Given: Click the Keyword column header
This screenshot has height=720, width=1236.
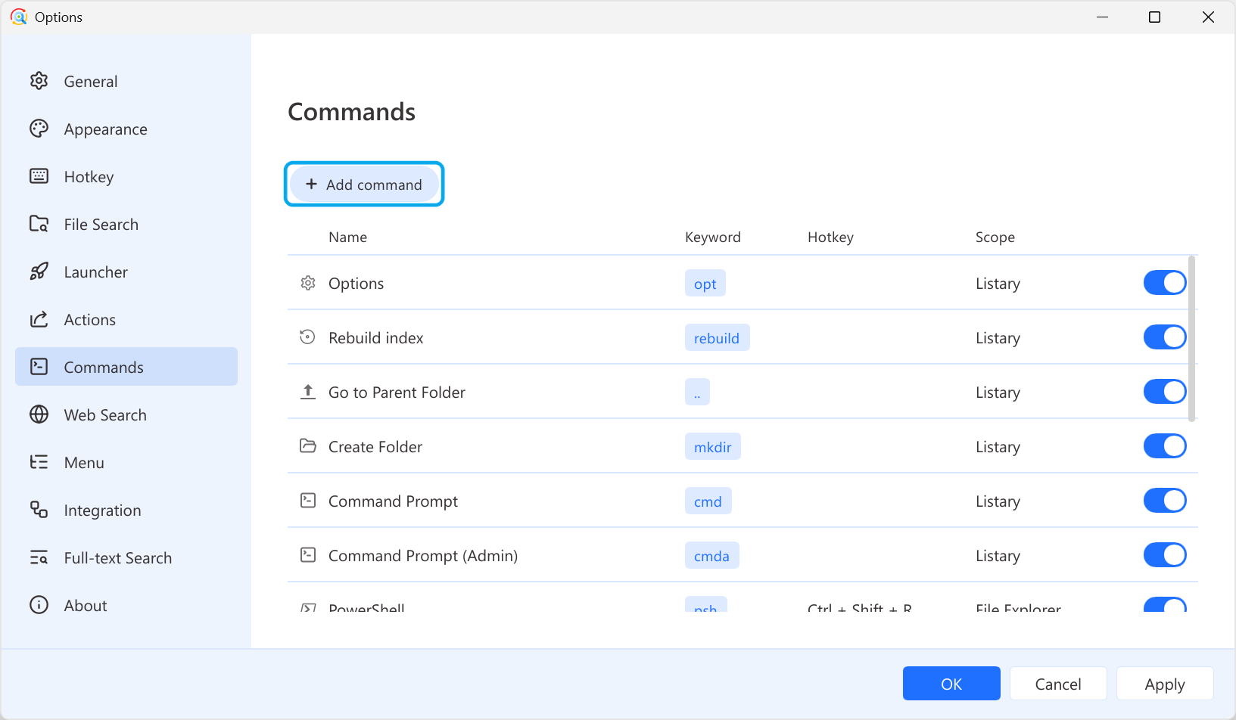Looking at the screenshot, I should 713,237.
